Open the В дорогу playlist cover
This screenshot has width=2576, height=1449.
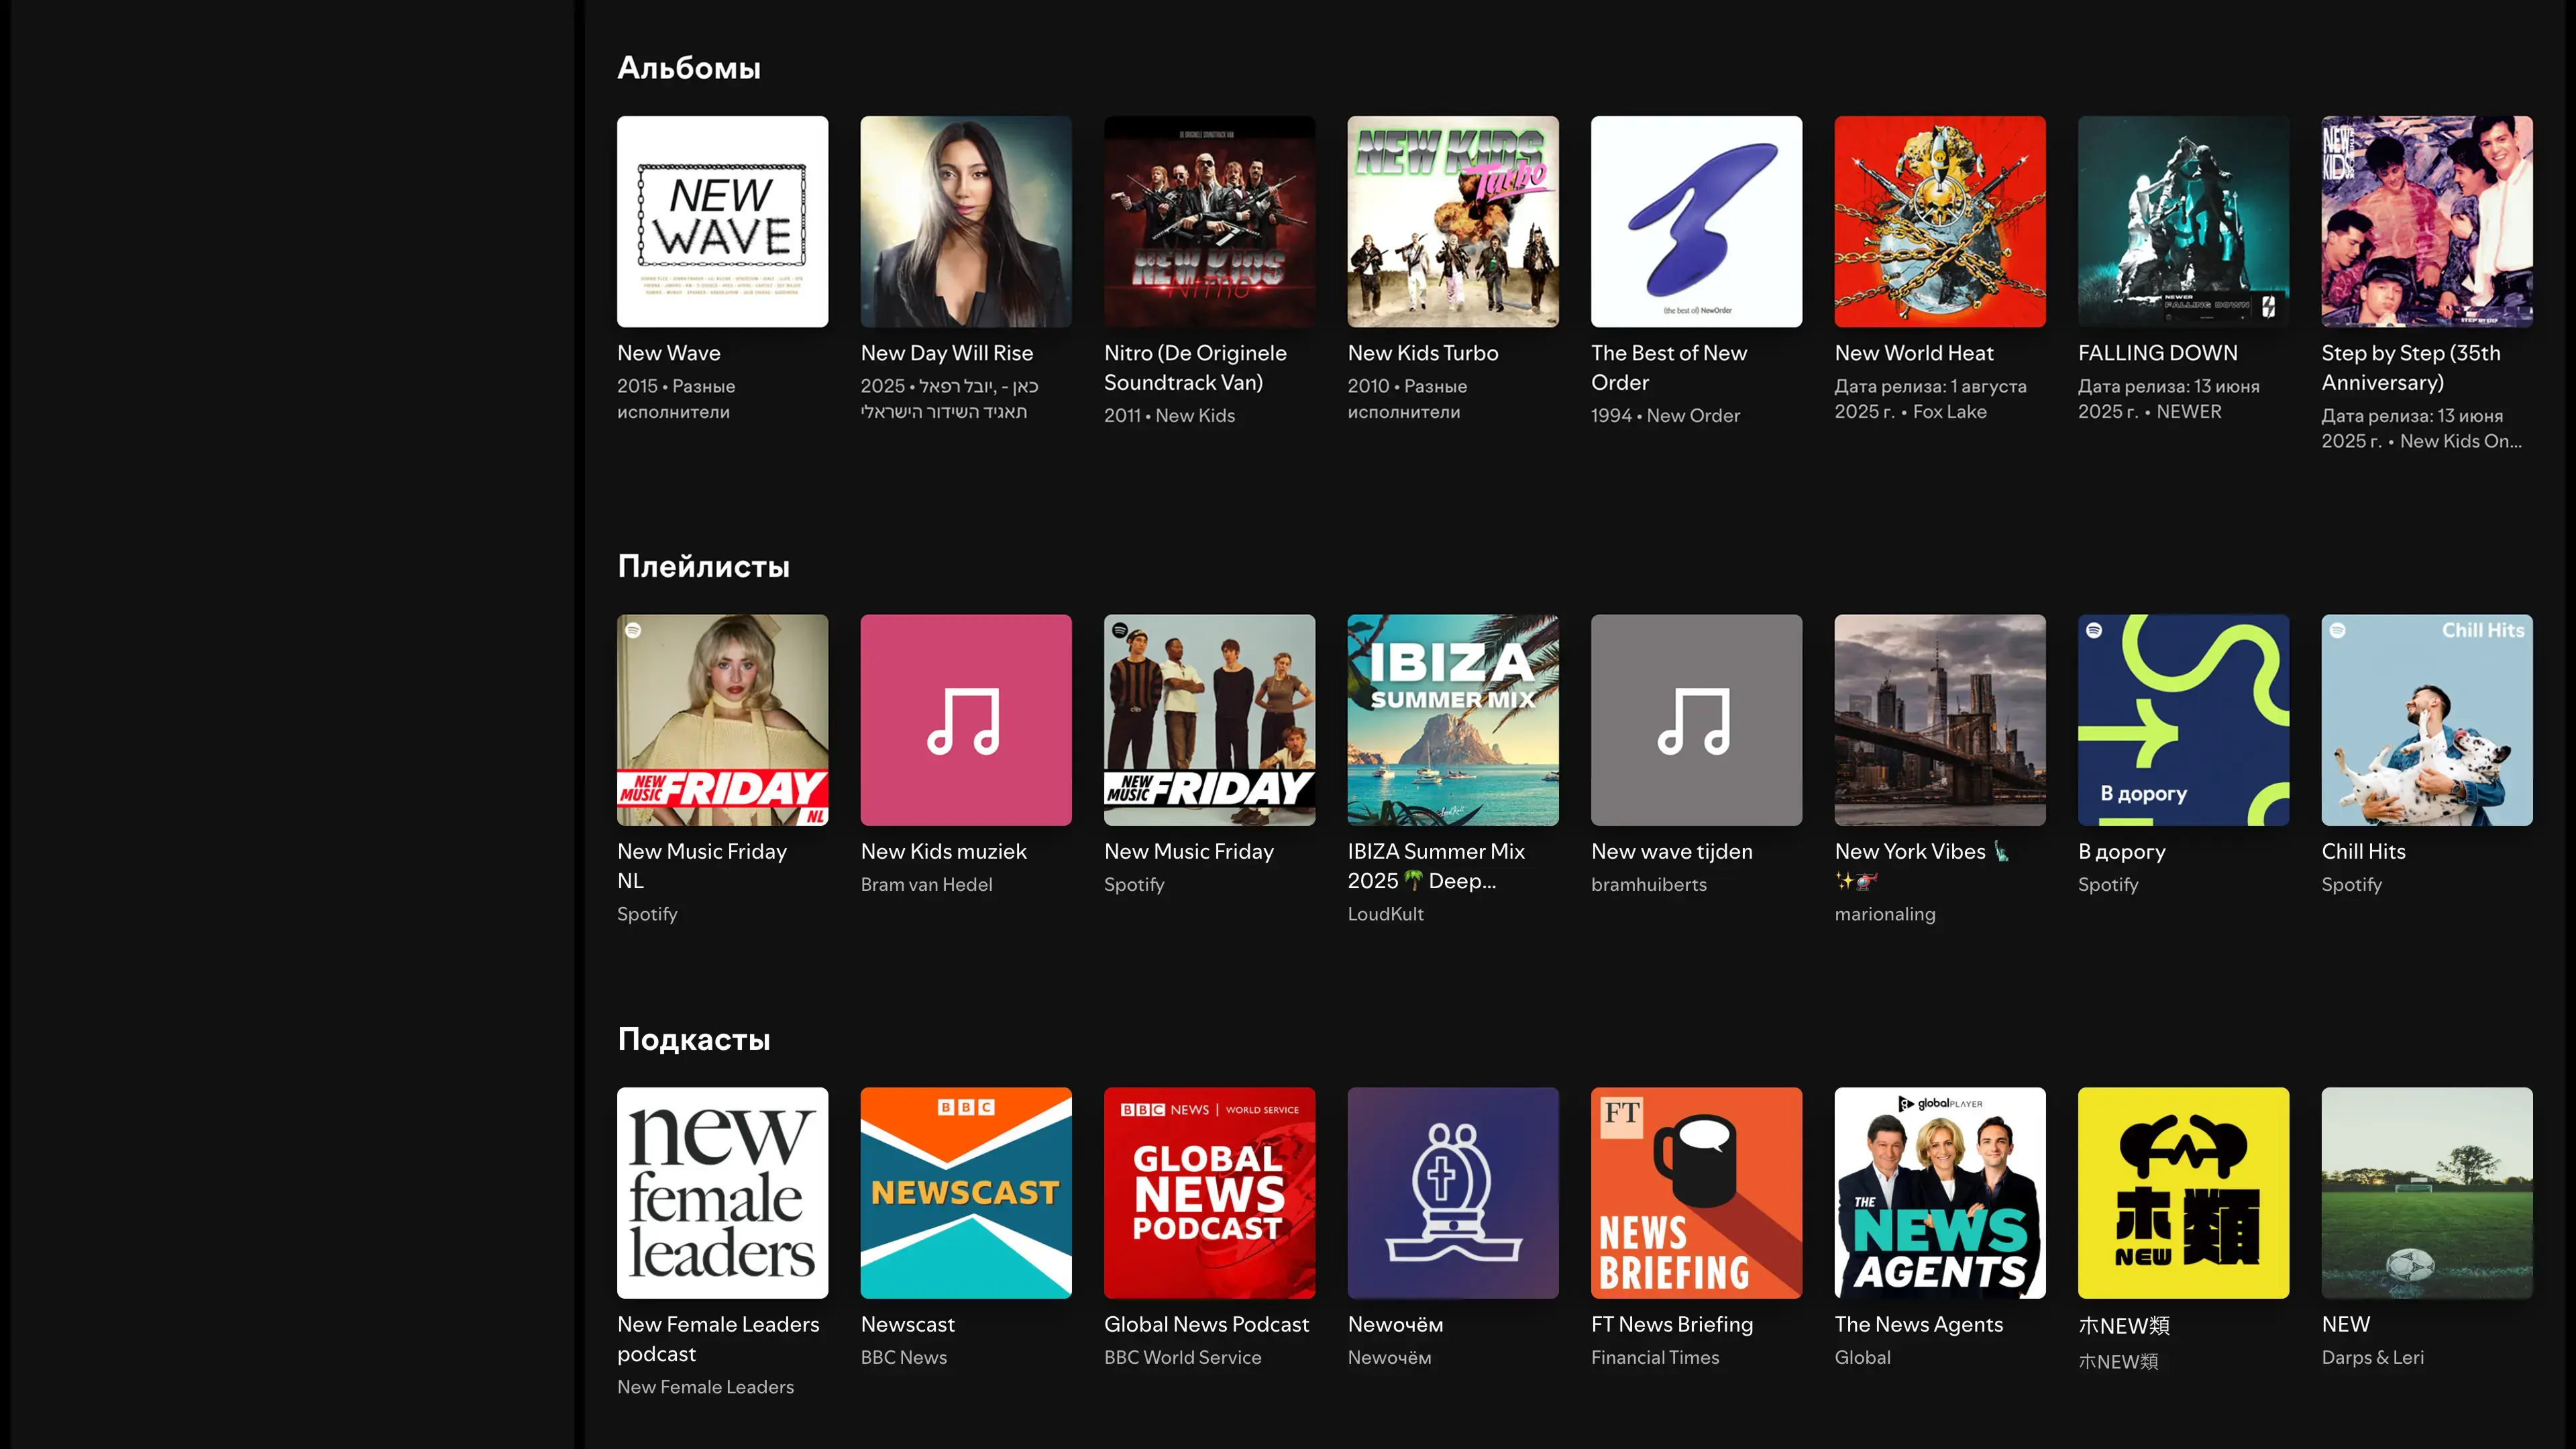pos(2183,719)
